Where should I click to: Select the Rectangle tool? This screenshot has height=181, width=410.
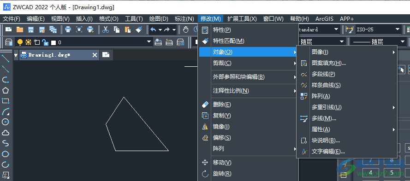pos(6,101)
